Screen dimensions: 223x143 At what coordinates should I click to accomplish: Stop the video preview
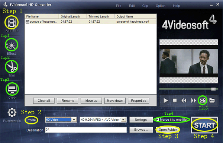pyautogui.click(x=175, y=101)
